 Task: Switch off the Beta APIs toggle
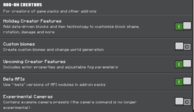tap(183, 82)
